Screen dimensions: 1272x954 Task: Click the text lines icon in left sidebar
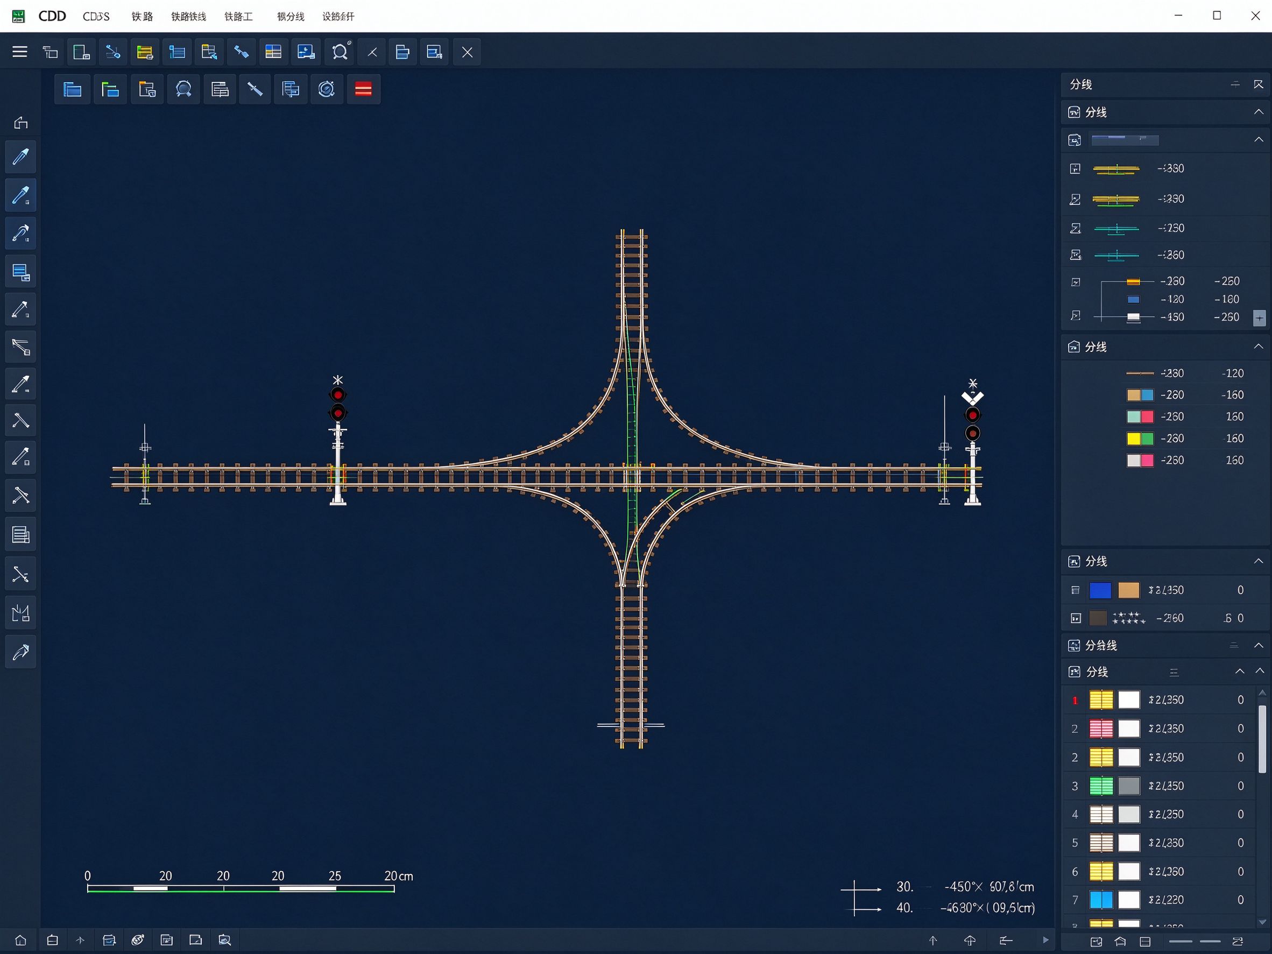tap(20, 535)
